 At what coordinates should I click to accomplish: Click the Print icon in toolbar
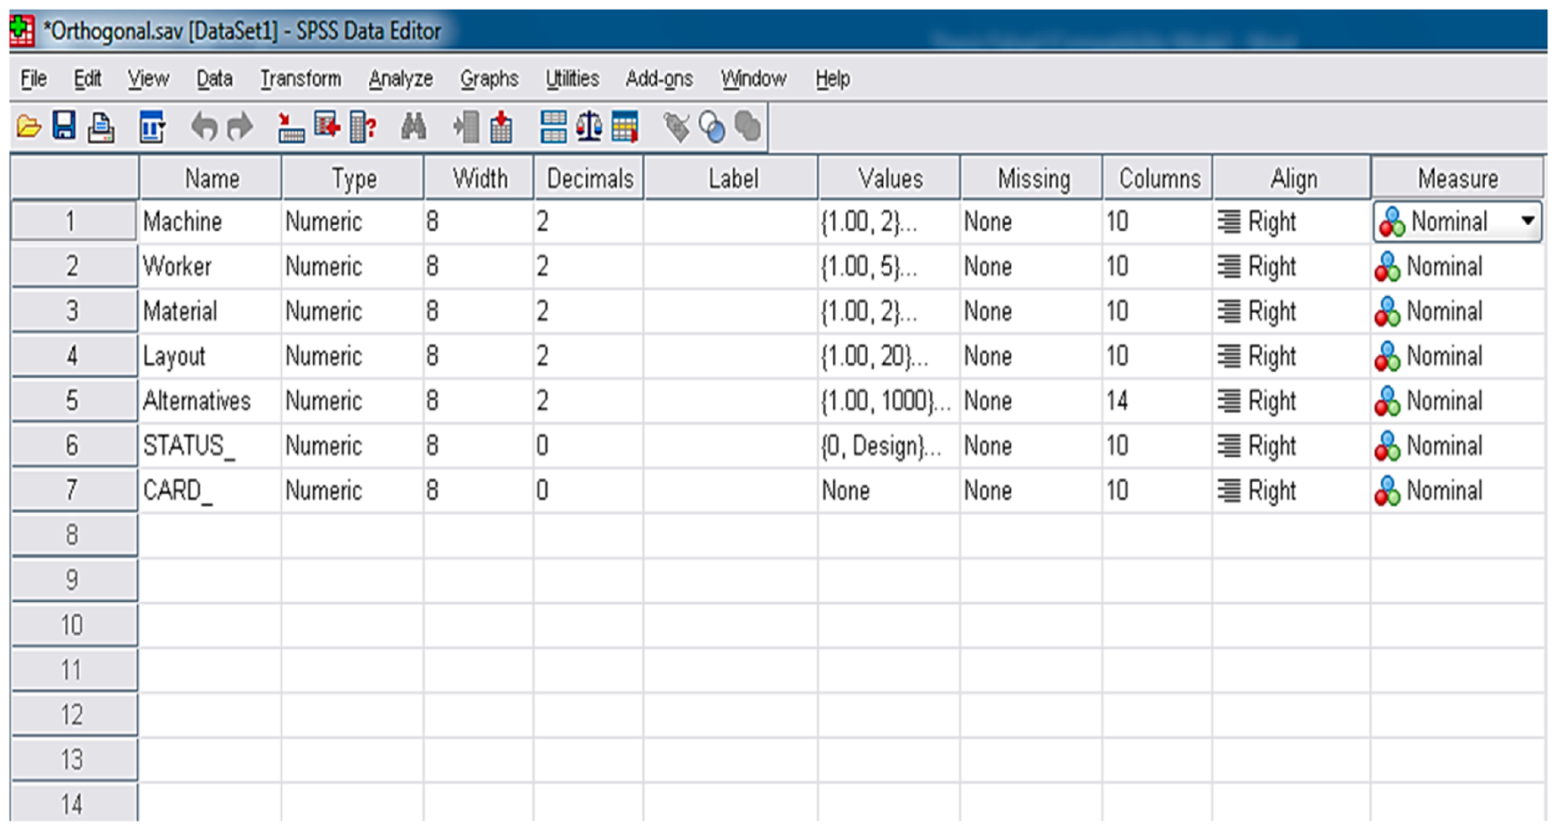(x=101, y=128)
